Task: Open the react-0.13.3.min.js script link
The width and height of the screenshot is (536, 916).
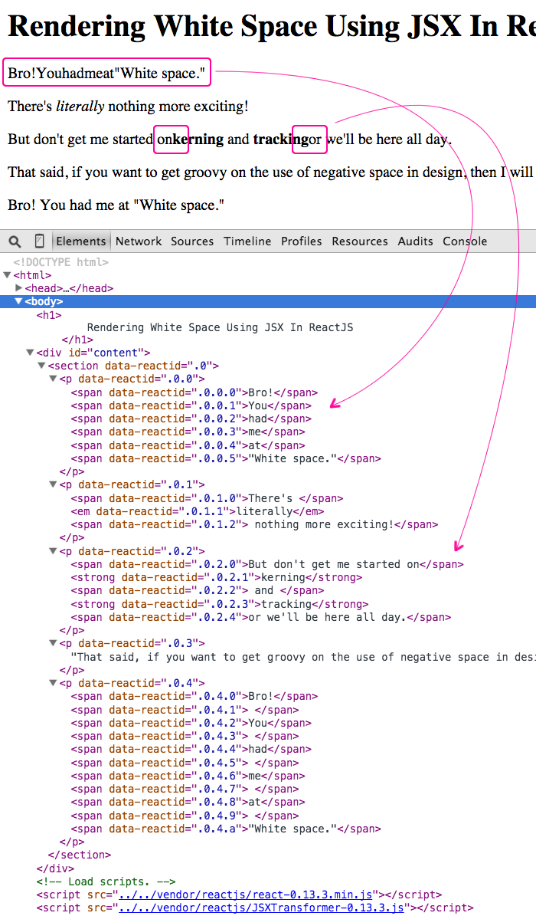Action: tap(243, 895)
